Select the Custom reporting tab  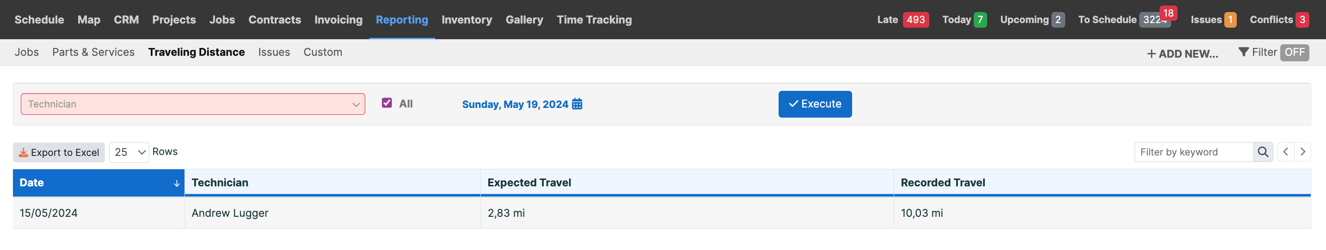pyautogui.click(x=322, y=52)
